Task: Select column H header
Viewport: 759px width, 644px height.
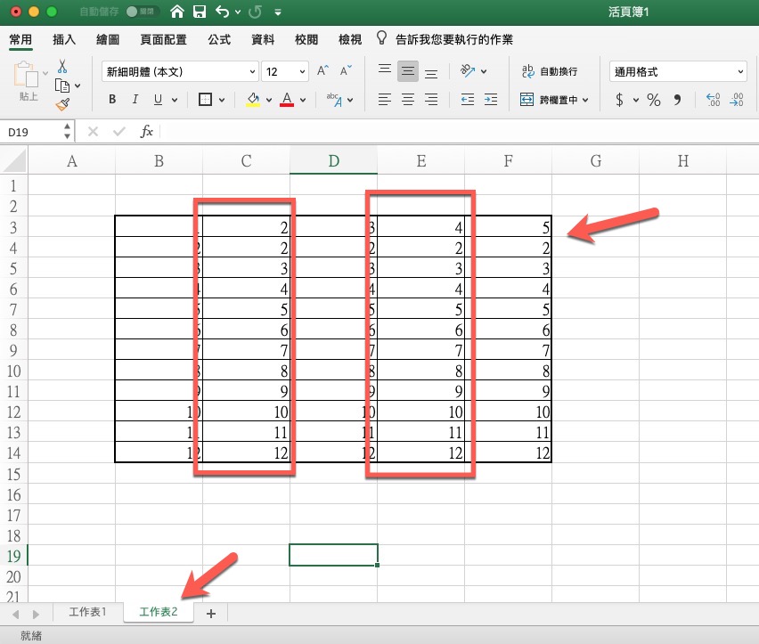Action: (x=682, y=160)
